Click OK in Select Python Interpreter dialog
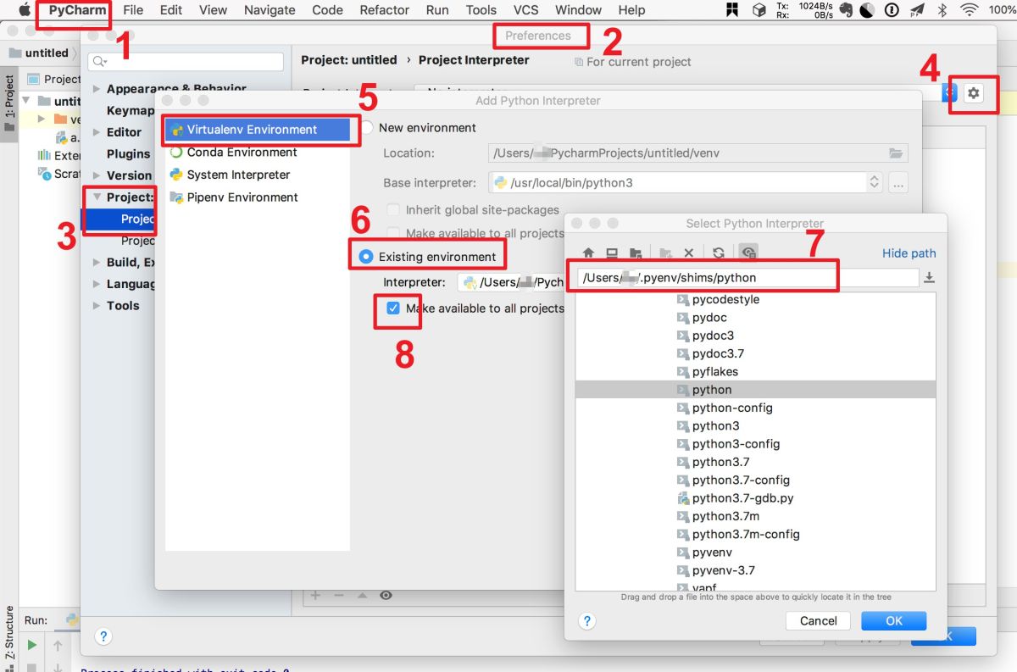Image resolution: width=1017 pixels, height=672 pixels. point(894,621)
